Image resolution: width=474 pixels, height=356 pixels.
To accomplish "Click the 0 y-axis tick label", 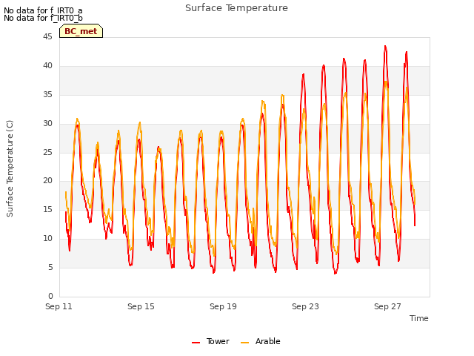I will pos(50,296).
